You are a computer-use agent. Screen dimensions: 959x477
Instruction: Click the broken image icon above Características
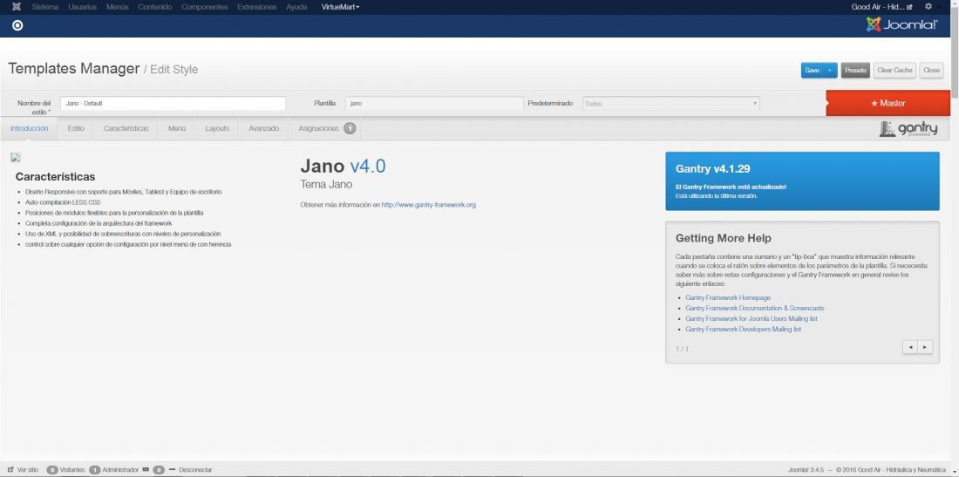[x=16, y=158]
